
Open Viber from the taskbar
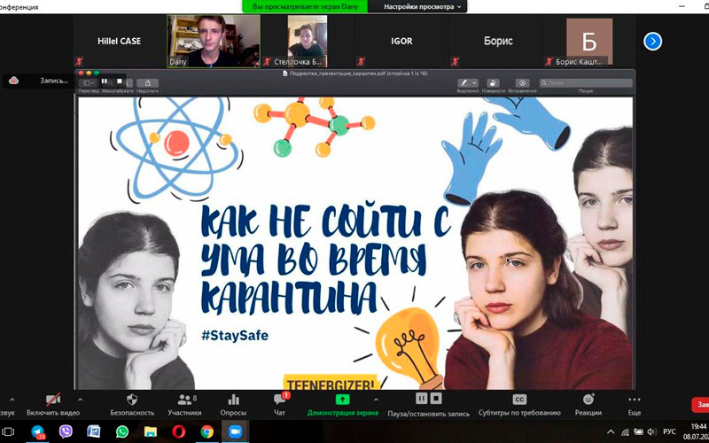pyautogui.click(x=66, y=431)
